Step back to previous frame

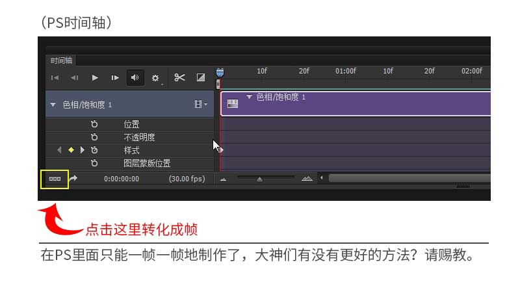(x=75, y=77)
